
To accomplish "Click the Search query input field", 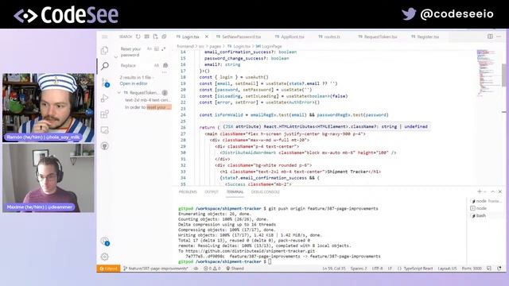I will tap(132, 52).
